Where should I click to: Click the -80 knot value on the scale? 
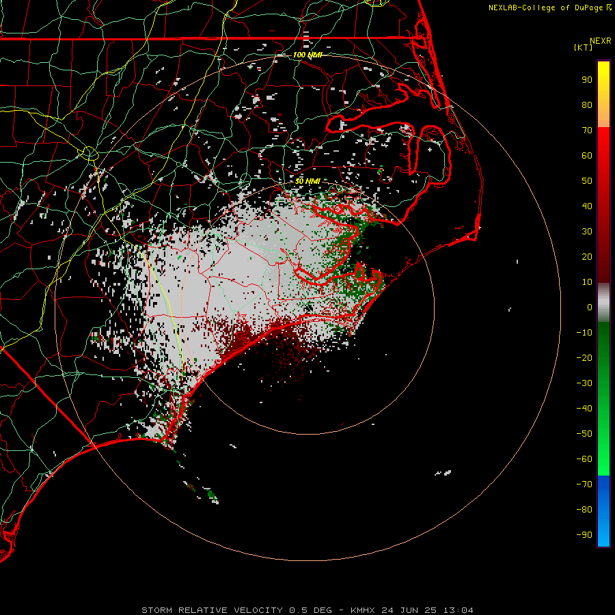584,510
